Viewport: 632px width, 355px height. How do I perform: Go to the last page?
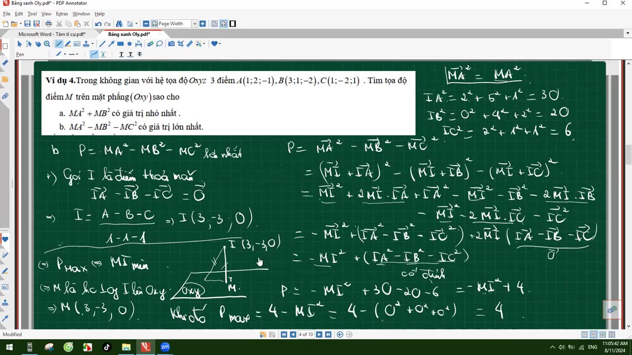328,334
